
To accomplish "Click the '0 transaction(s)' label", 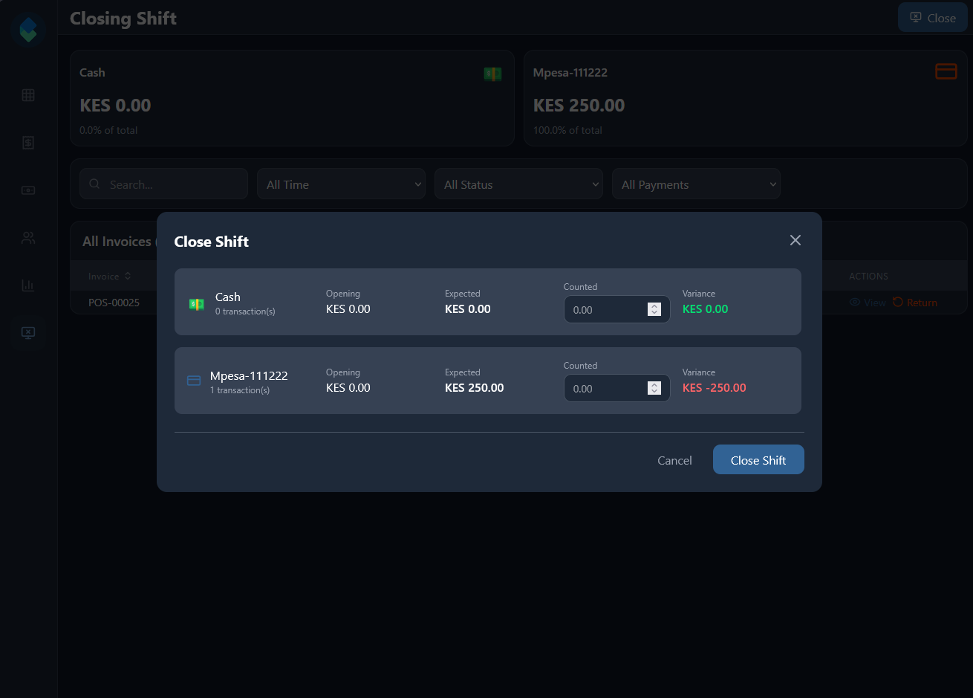I will [x=245, y=311].
